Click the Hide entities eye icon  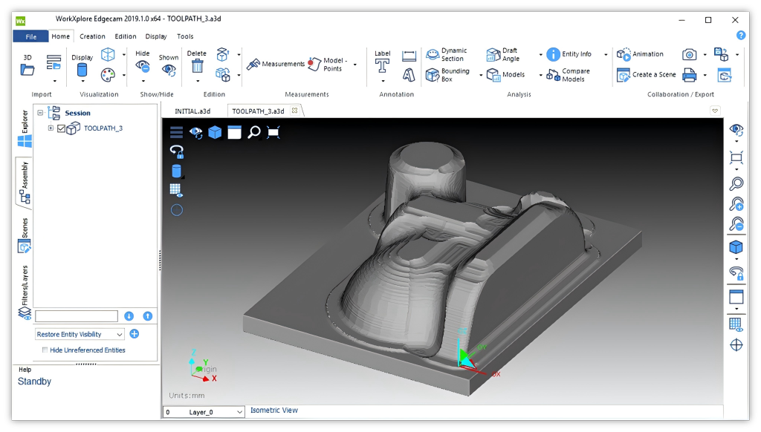[x=142, y=65]
